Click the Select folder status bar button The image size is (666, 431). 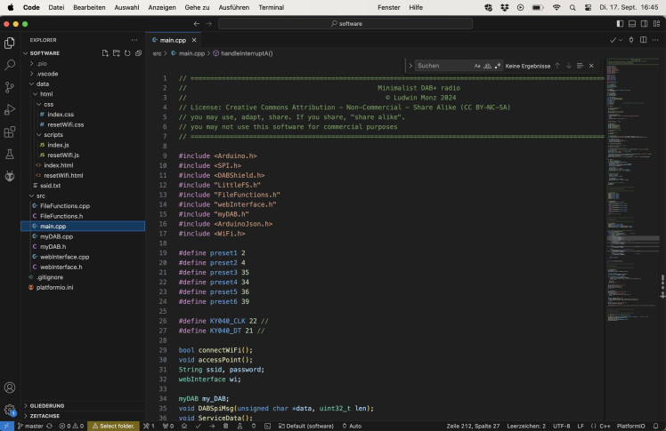tap(113, 426)
